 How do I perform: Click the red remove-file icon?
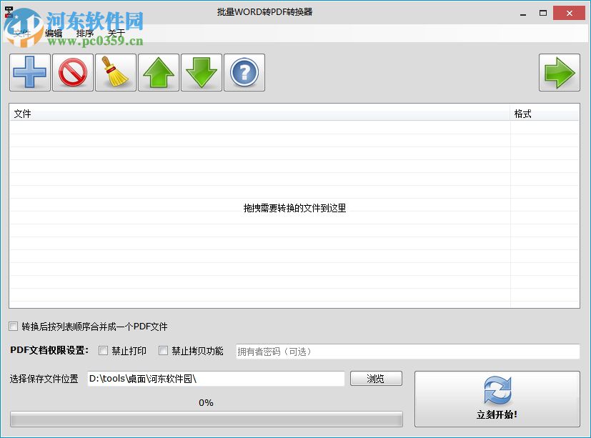click(x=72, y=72)
